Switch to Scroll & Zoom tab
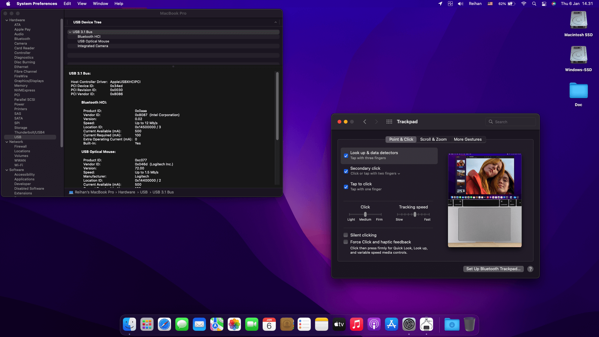Screen dimensions: 599x337 coord(433,139)
